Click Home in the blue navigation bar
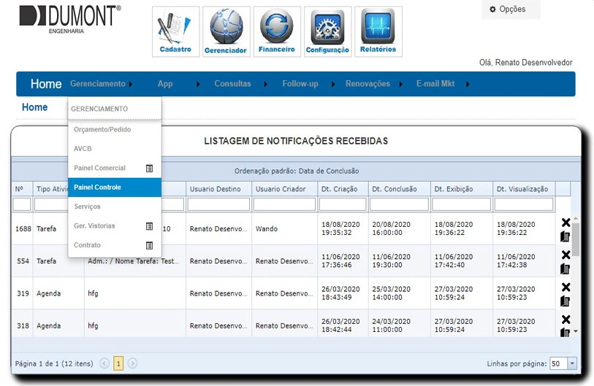This screenshot has height=386, width=594. click(46, 84)
